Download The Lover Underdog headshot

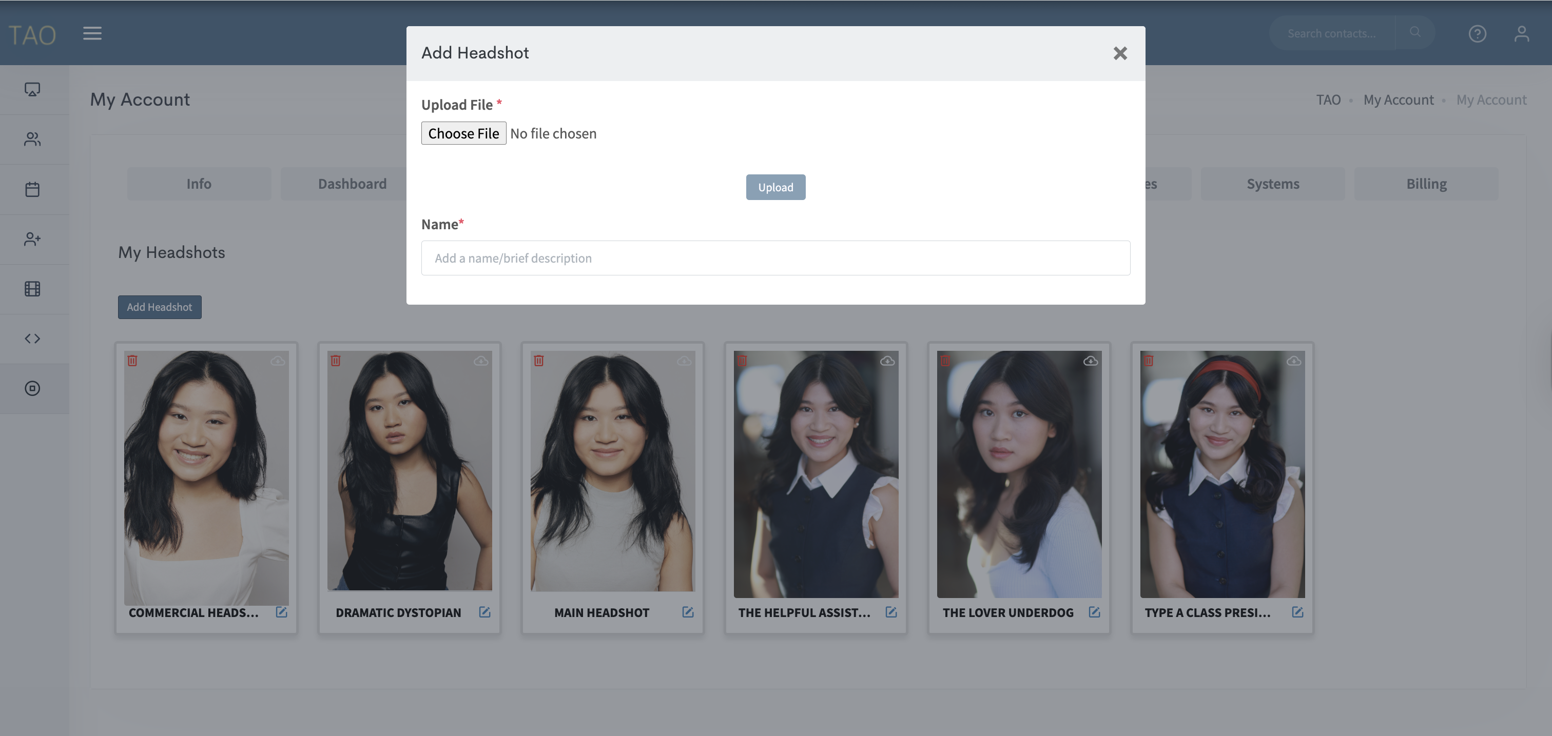(x=1090, y=361)
